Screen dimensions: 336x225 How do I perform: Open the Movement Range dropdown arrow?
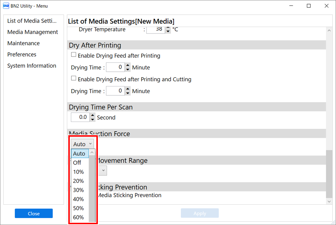(x=103, y=170)
